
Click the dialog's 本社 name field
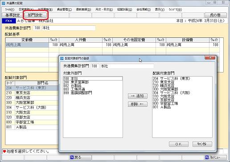[127, 66]
